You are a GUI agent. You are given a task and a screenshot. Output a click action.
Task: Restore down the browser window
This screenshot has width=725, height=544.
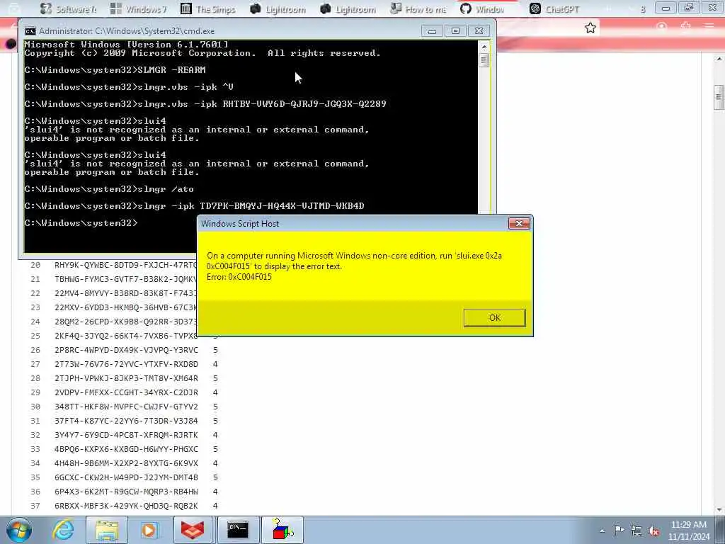(x=688, y=8)
